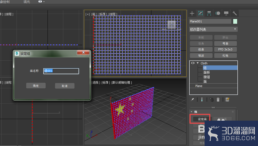Apply the 松弛 modifier button

[x=225, y=56]
